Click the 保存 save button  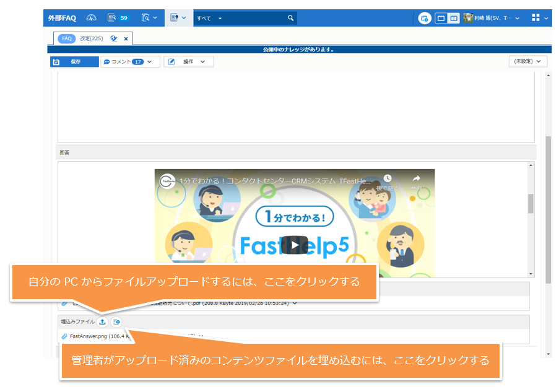pos(74,61)
